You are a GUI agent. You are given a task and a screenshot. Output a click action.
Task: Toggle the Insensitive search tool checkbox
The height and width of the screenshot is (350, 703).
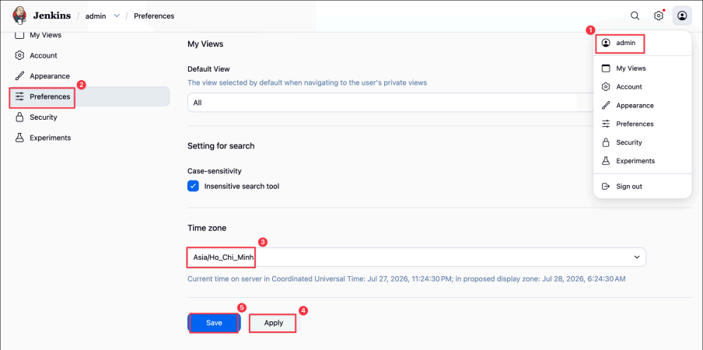click(x=193, y=186)
